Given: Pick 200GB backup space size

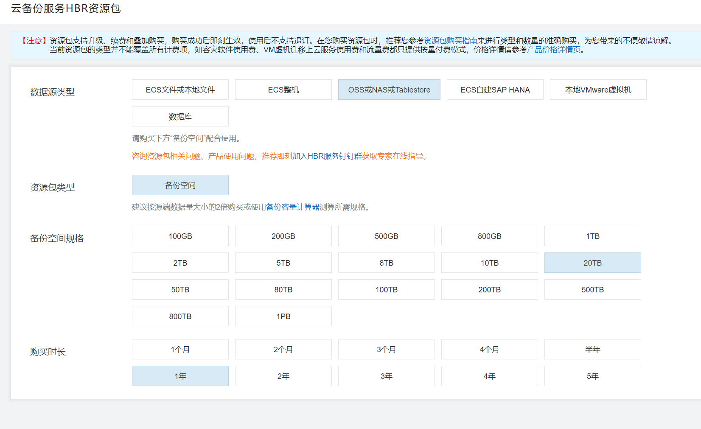Looking at the screenshot, I should click(283, 236).
